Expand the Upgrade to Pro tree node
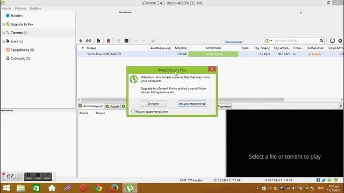344x193 pixels. pos(4,24)
